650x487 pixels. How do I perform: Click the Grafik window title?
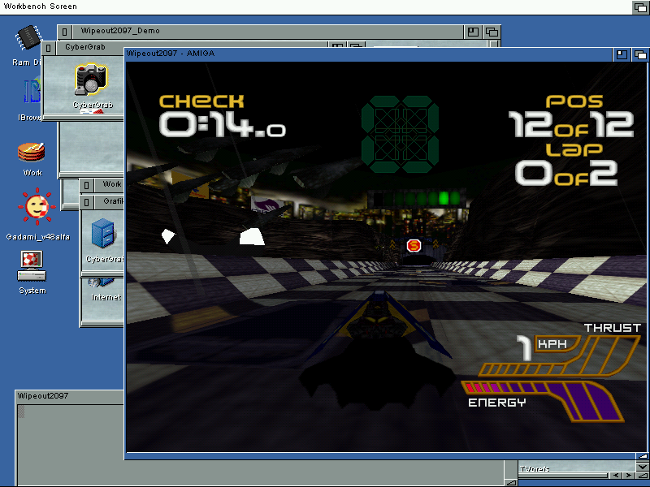click(114, 200)
